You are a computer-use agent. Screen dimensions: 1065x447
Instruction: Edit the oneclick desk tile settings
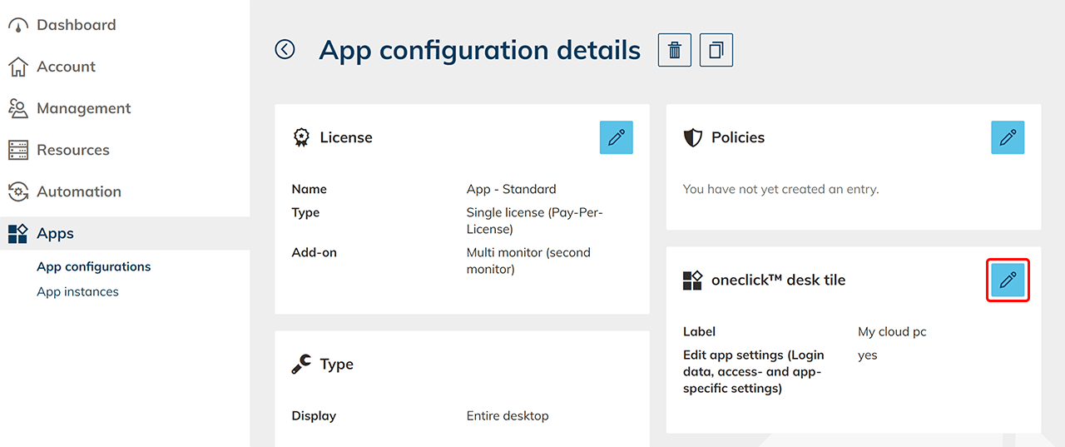(x=1008, y=281)
